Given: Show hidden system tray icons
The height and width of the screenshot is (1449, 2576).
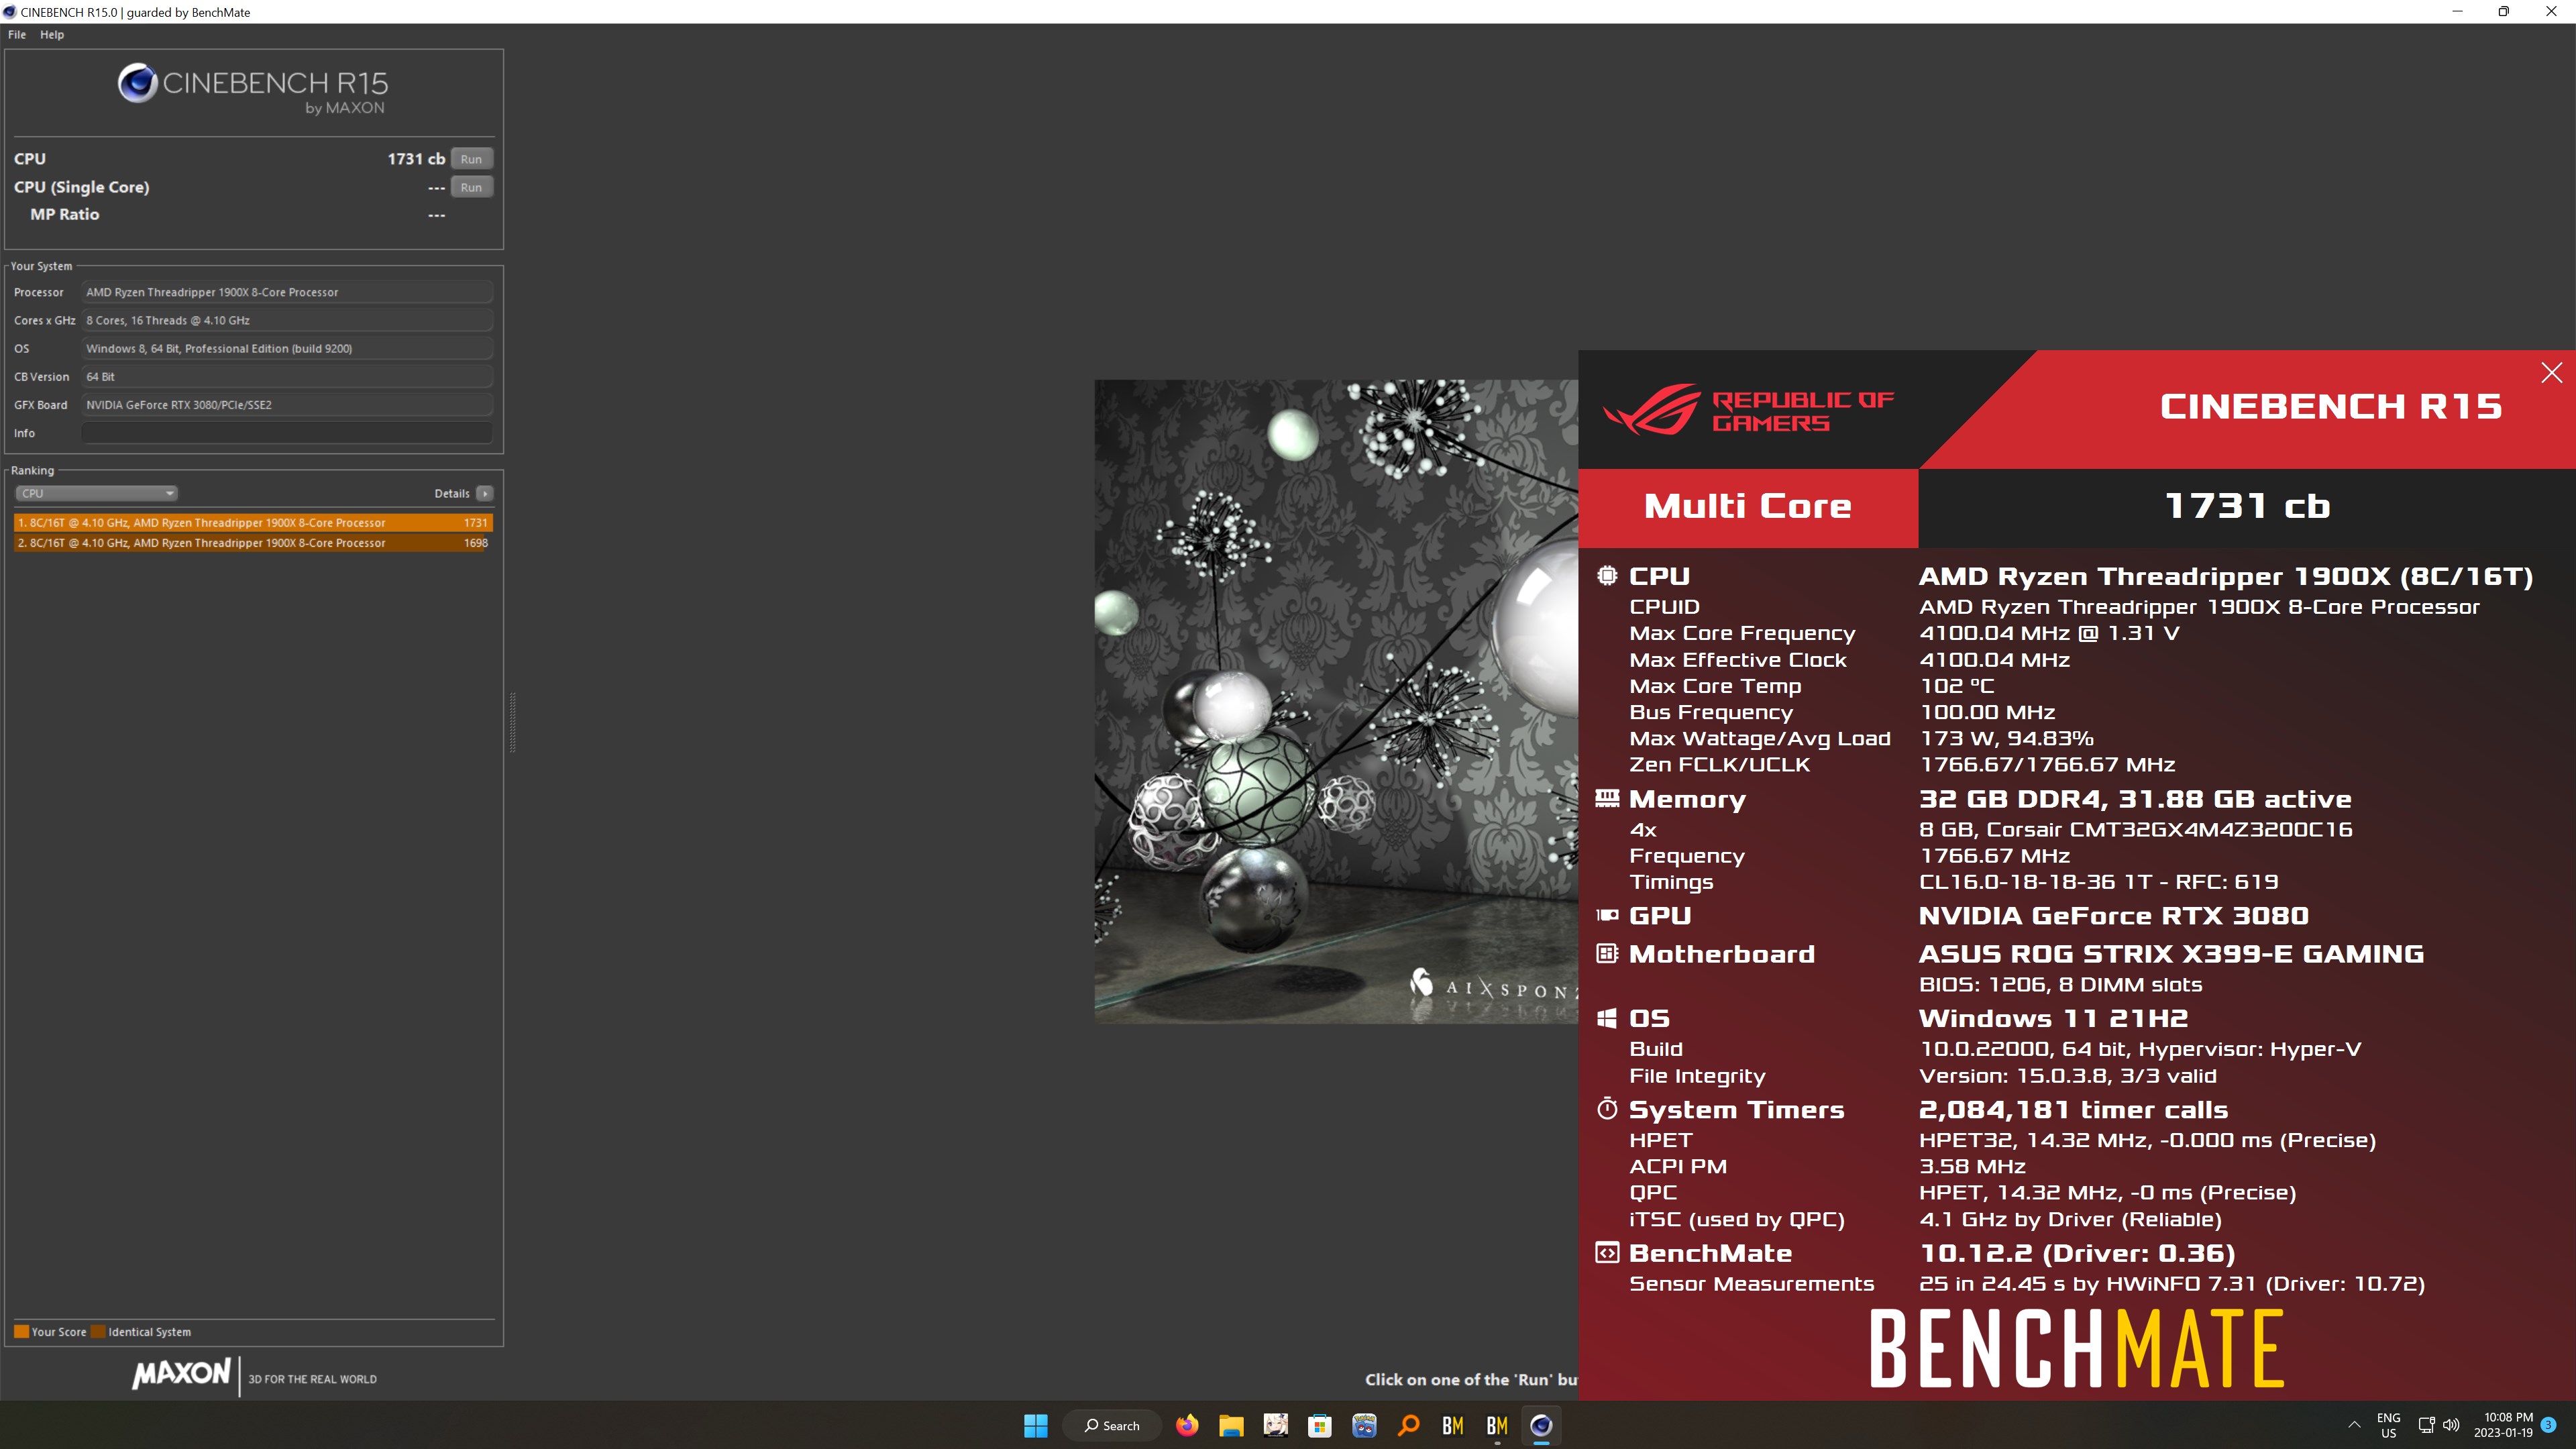Looking at the screenshot, I should 2354,1426.
